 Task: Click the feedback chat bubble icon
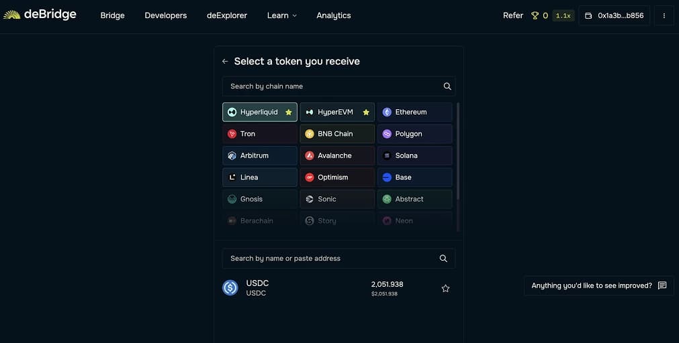662,285
